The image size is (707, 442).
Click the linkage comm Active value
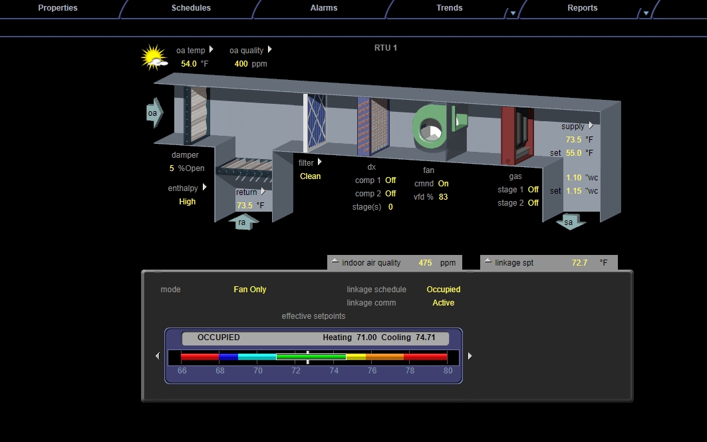coord(443,303)
